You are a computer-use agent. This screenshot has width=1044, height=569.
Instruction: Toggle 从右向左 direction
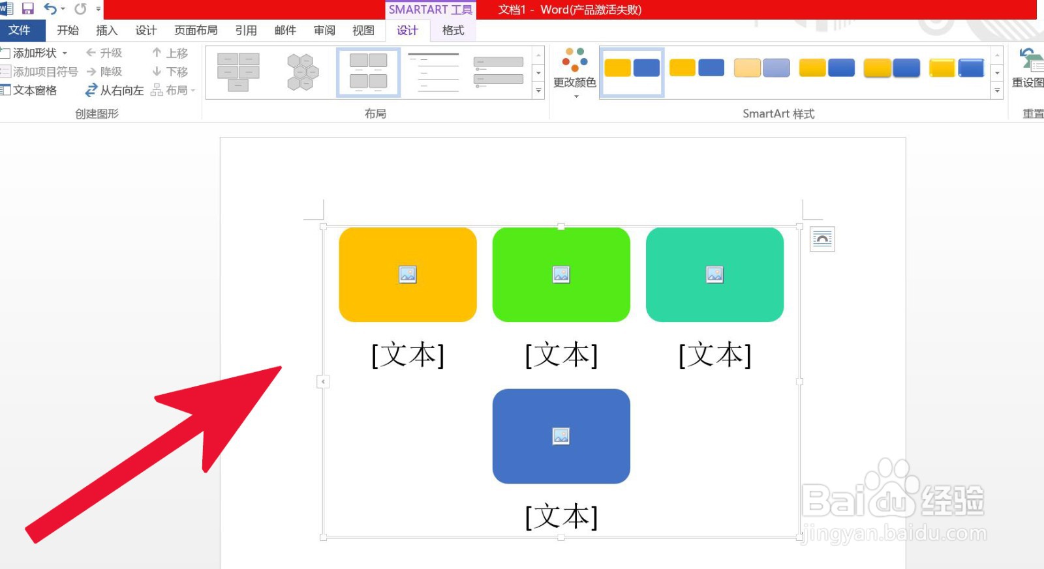click(115, 90)
